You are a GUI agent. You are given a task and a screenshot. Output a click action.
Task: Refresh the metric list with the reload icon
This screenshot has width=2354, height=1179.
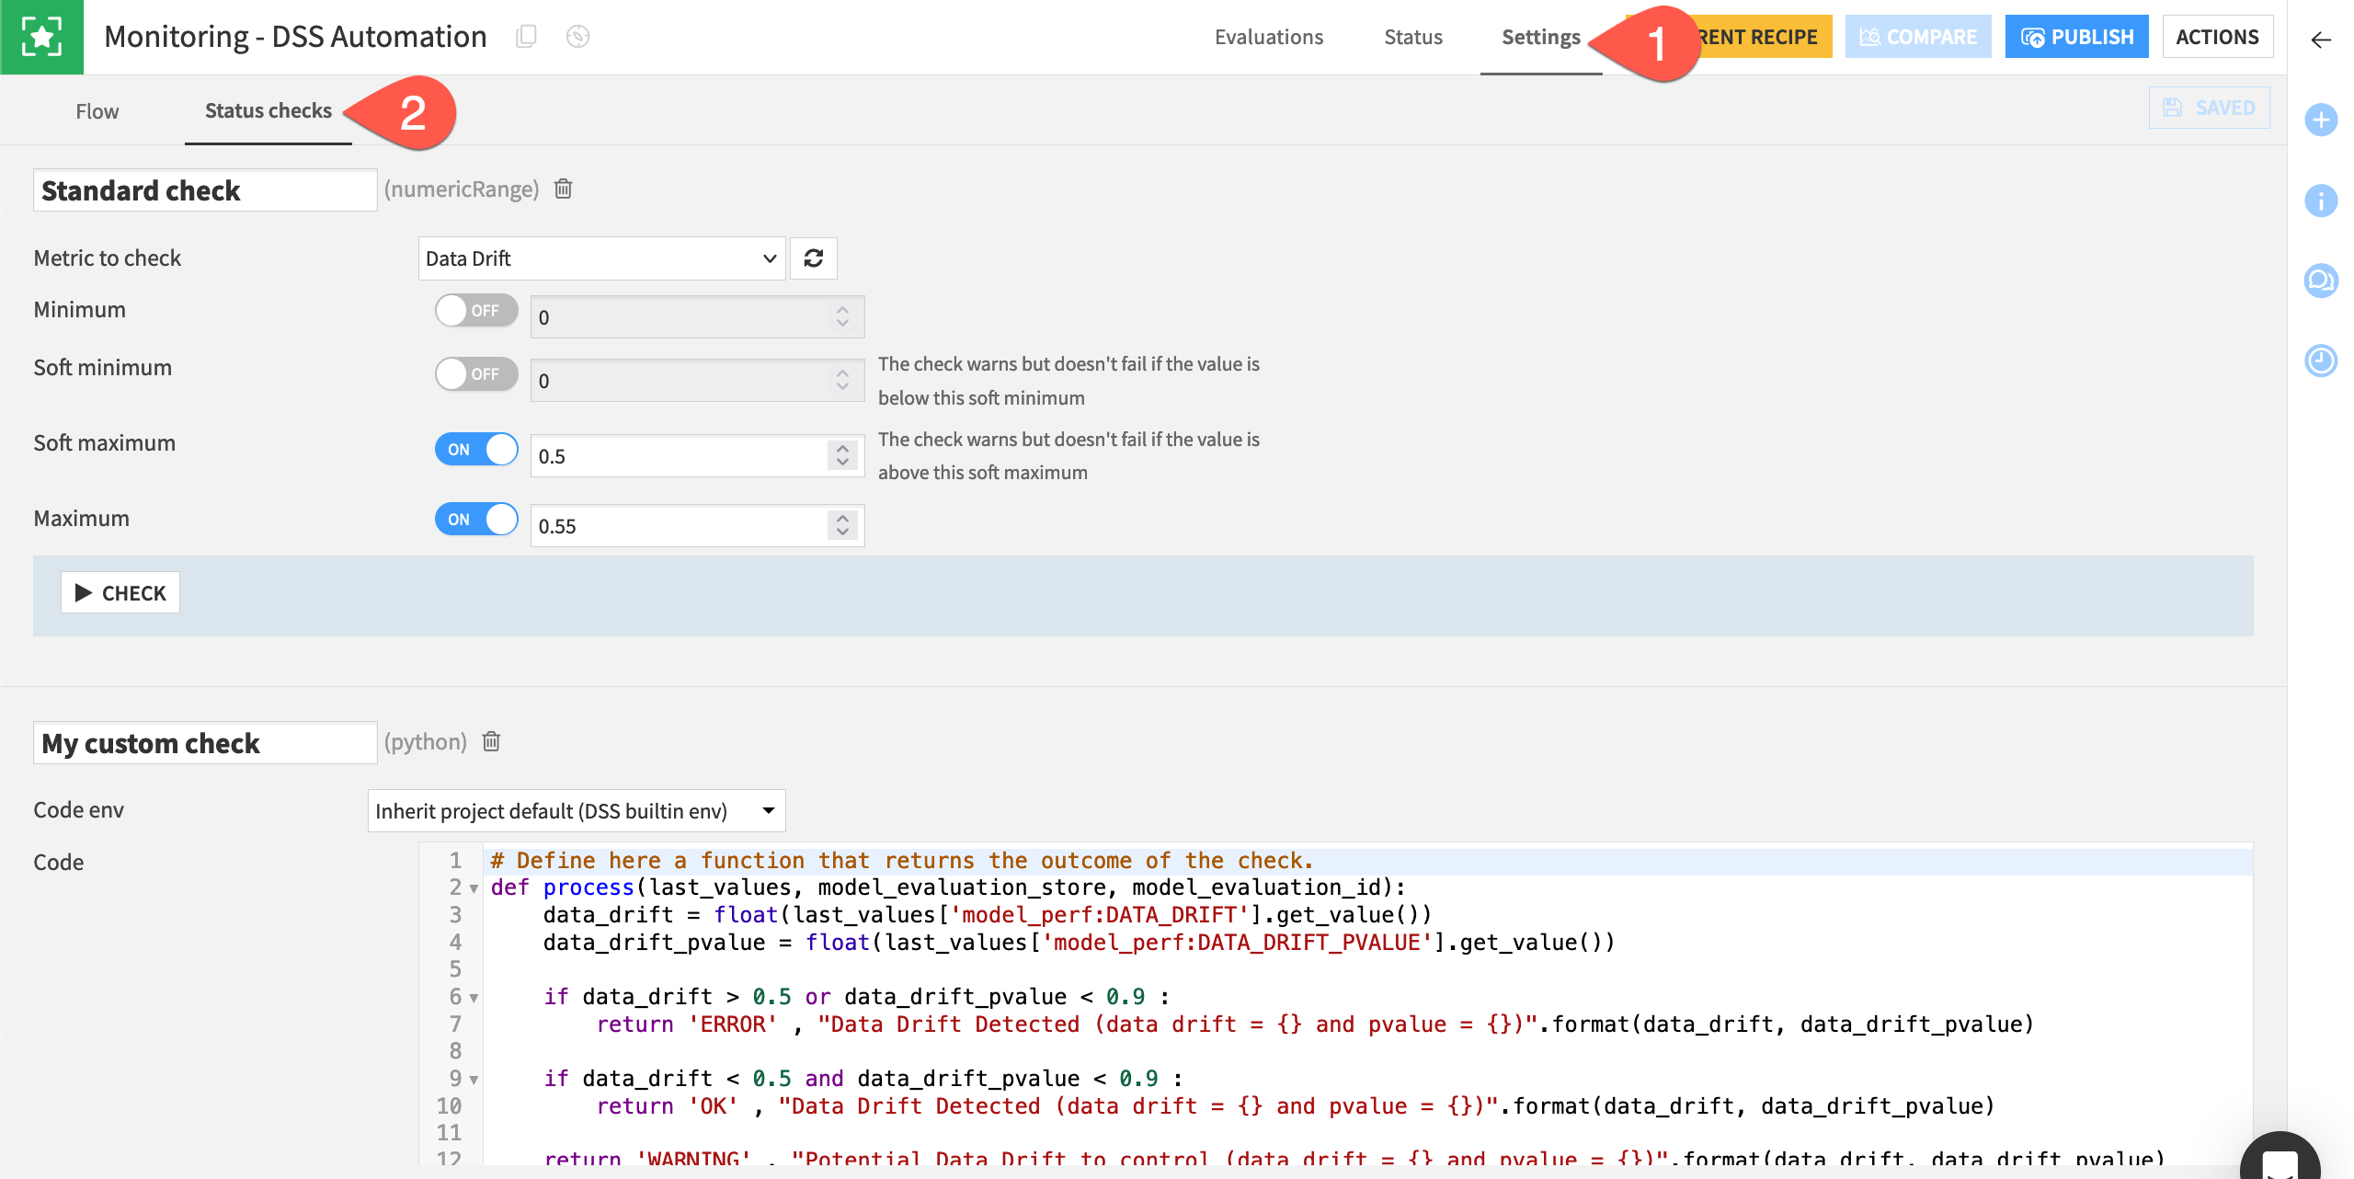click(x=814, y=258)
